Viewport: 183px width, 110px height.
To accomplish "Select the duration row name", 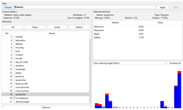I will coord(20,66).
